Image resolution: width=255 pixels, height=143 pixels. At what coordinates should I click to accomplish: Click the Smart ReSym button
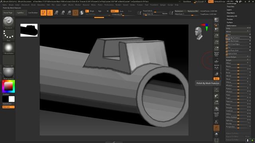pos(238,57)
